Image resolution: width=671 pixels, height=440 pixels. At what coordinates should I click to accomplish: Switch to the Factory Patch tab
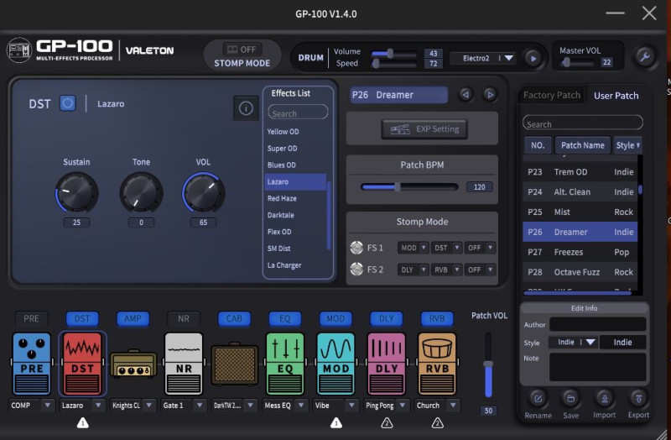(552, 95)
